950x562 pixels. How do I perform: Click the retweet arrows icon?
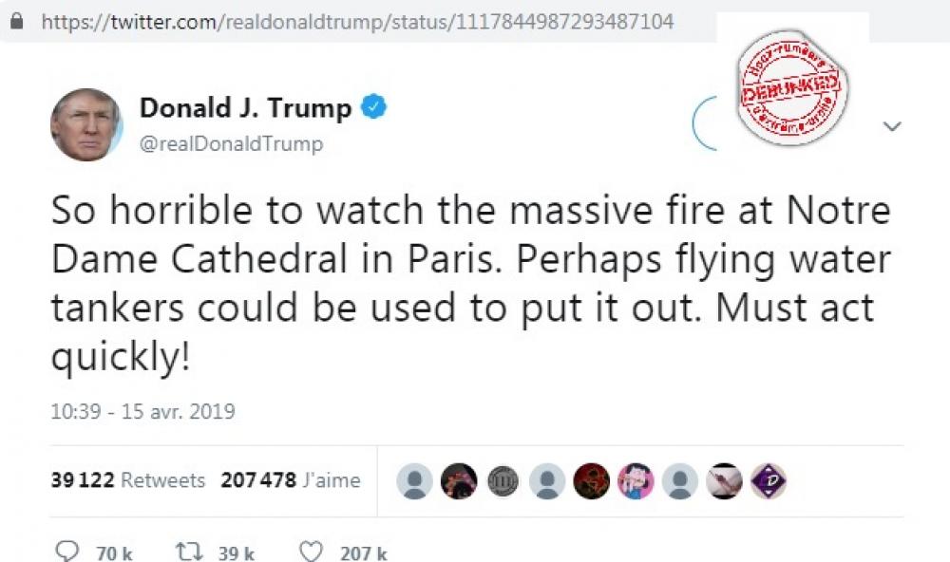tap(189, 552)
